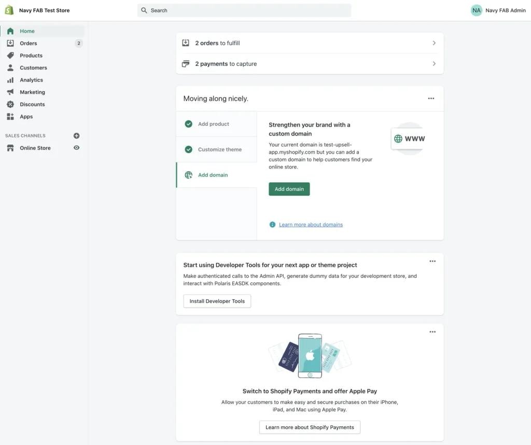
Task: Click the Shopify bag logo
Action: click(x=9, y=10)
